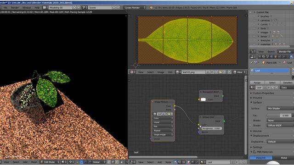Viewport: 294px width, 165px height.
Task: Click the Transparent BSDF white color swatch
Action: pyautogui.click(x=203, y=99)
